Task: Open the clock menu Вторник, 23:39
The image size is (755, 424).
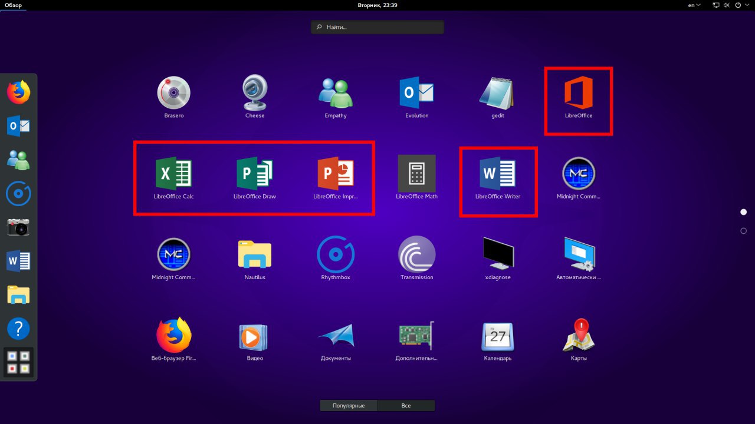Action: (377, 5)
